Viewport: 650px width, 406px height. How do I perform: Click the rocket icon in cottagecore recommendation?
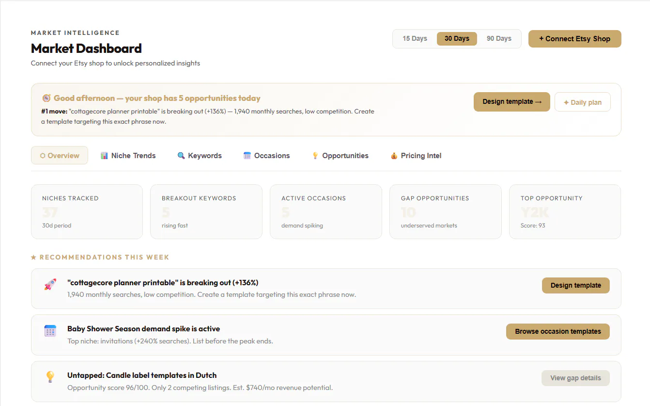point(50,285)
